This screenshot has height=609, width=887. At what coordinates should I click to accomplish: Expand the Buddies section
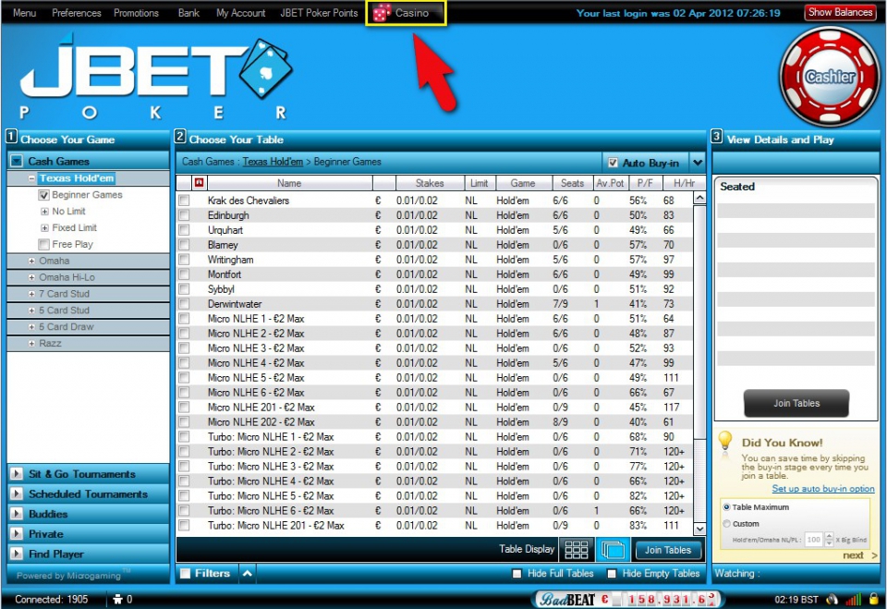click(x=17, y=514)
